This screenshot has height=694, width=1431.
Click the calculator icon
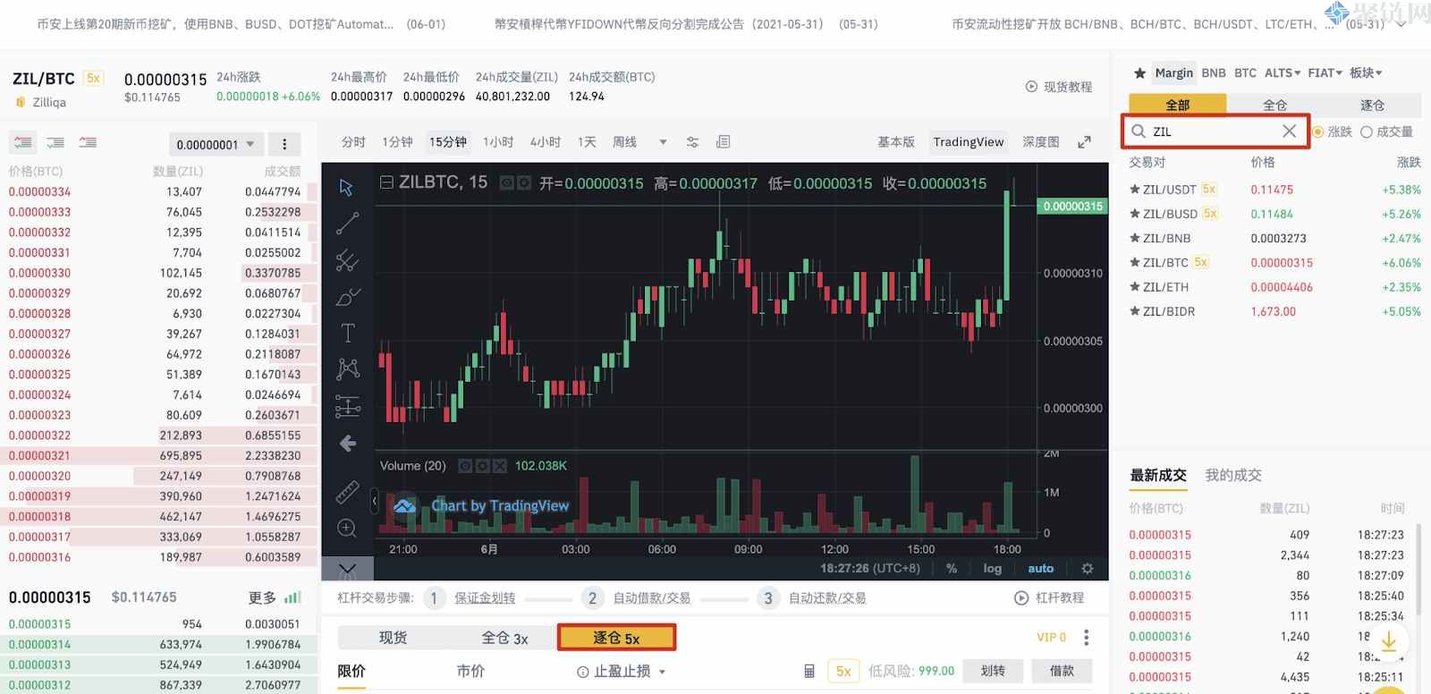tap(809, 671)
